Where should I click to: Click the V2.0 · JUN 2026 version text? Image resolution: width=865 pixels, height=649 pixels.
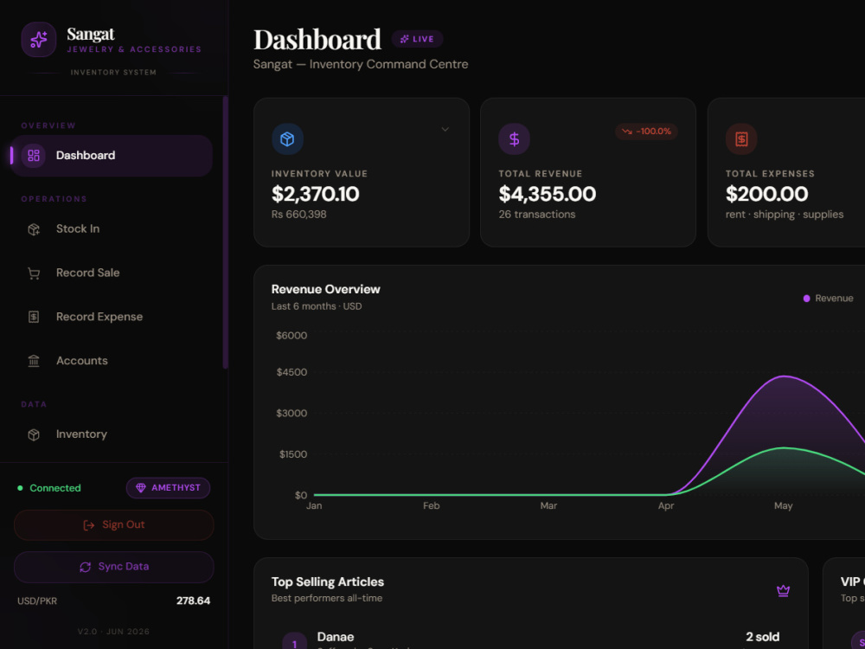(x=113, y=632)
